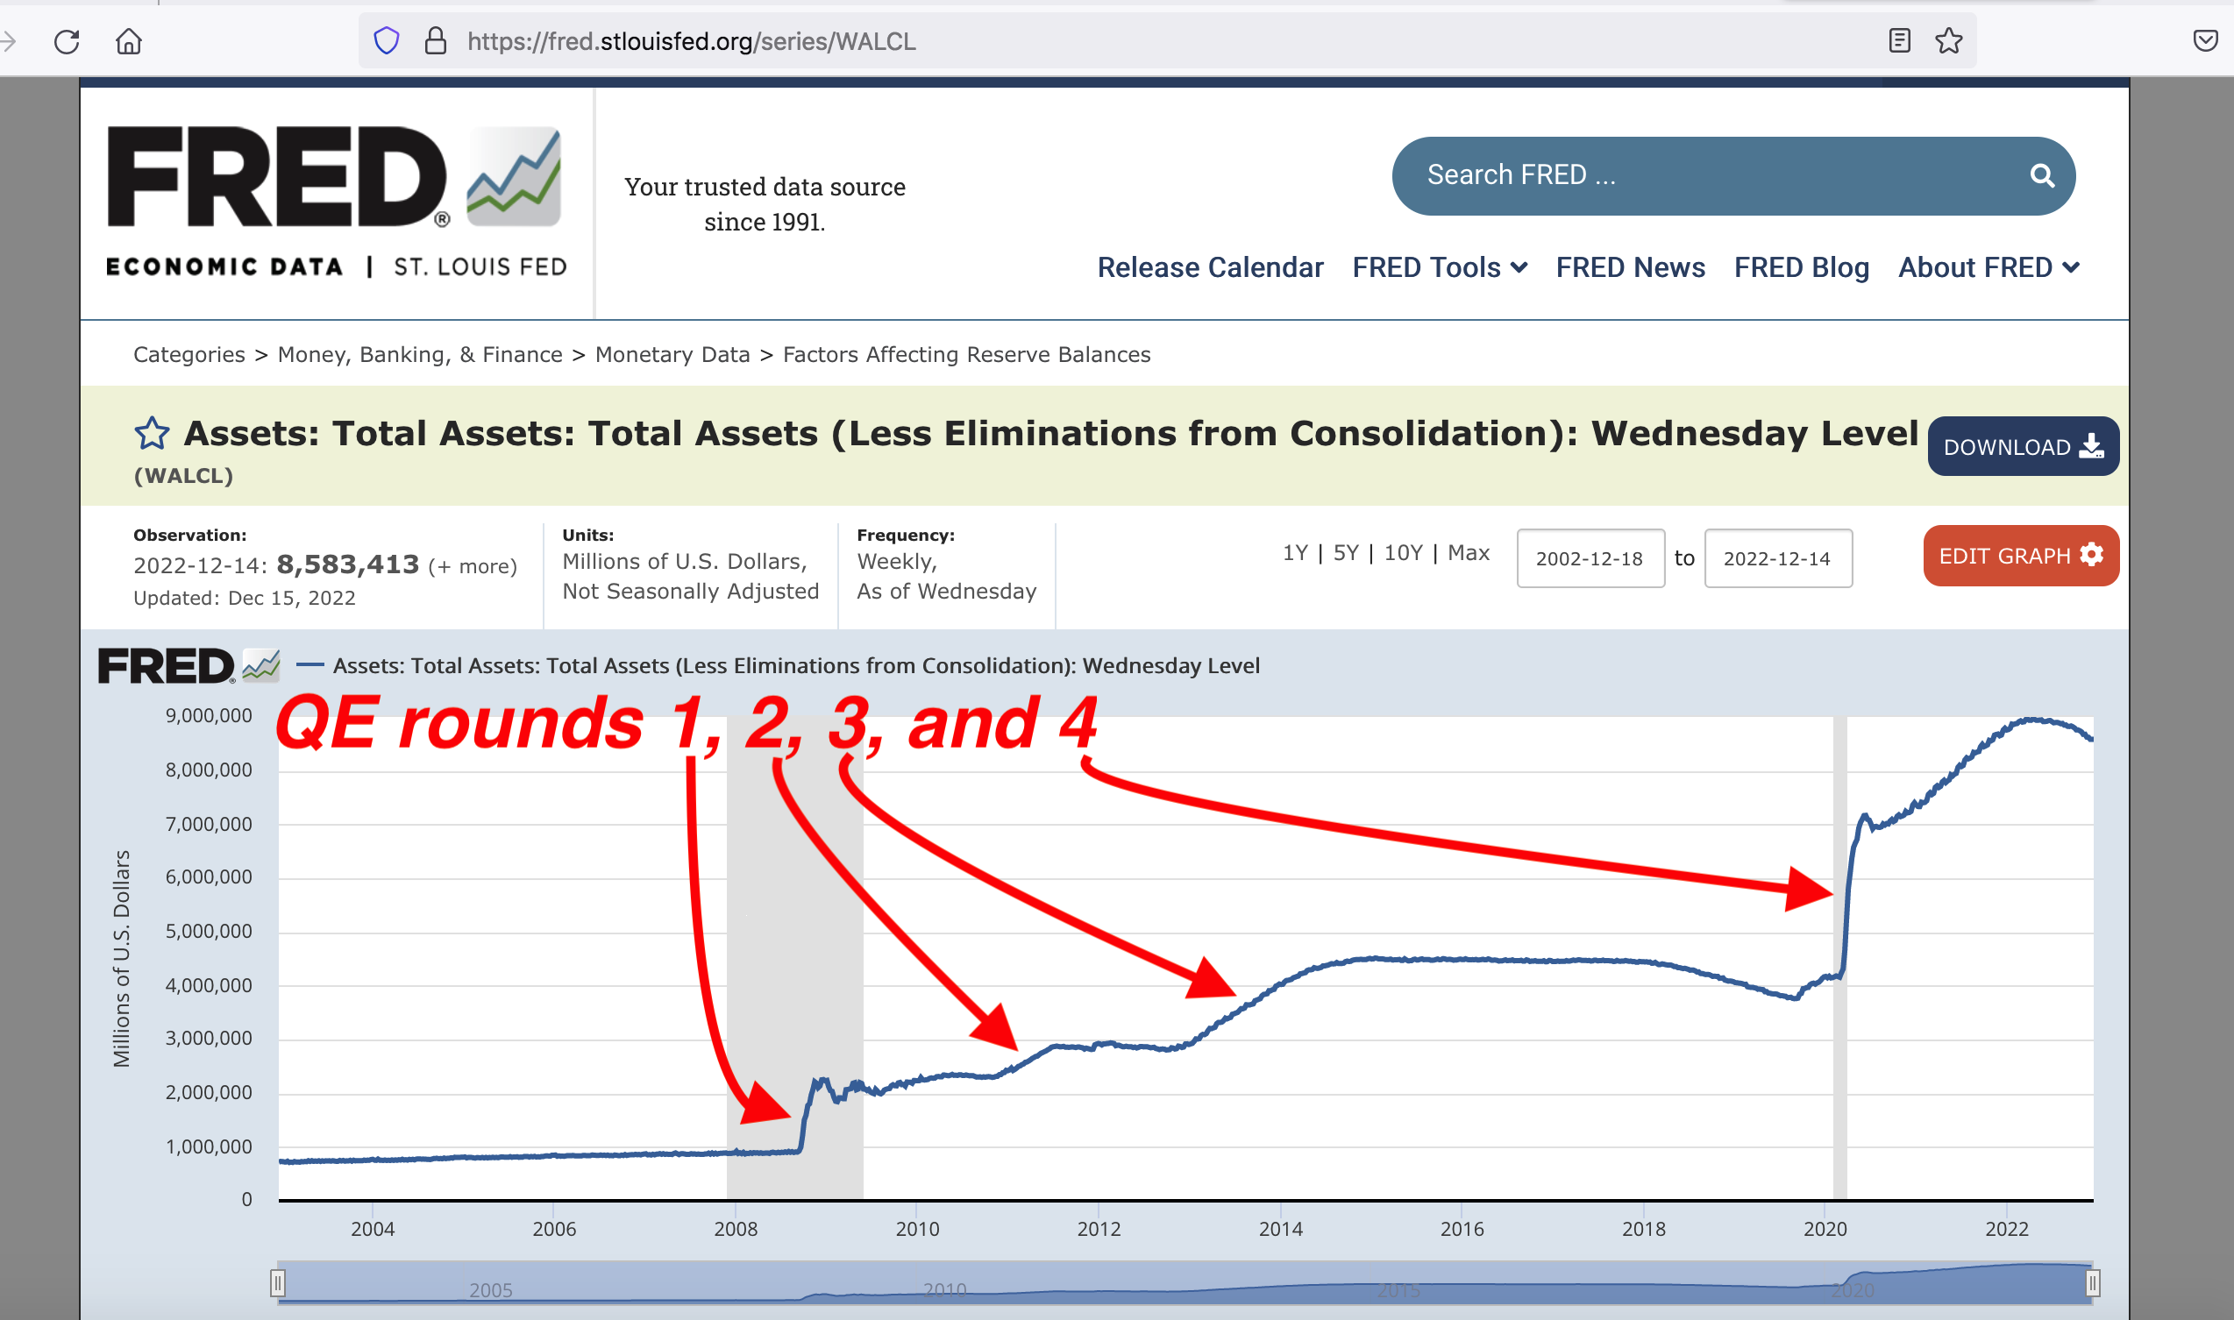
Task: Click the browser reload icon
Action: pyautogui.click(x=67, y=42)
